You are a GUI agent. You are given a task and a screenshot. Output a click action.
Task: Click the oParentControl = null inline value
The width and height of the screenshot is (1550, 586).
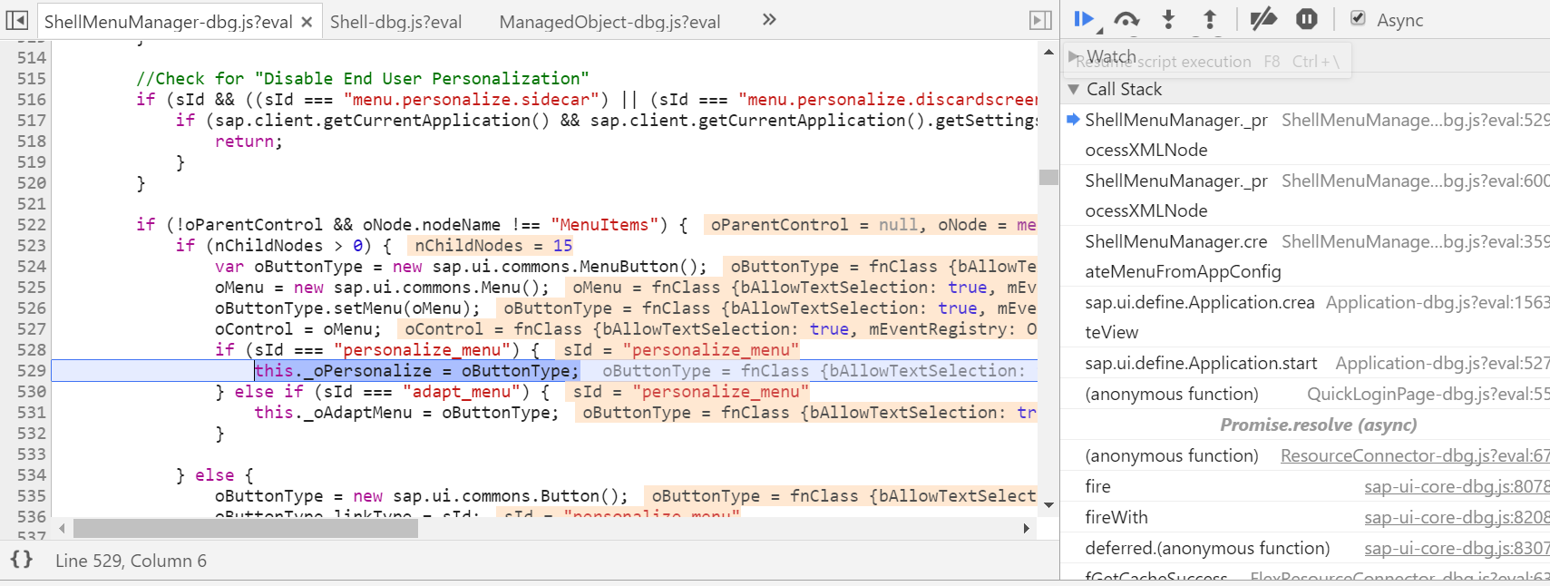click(x=814, y=224)
